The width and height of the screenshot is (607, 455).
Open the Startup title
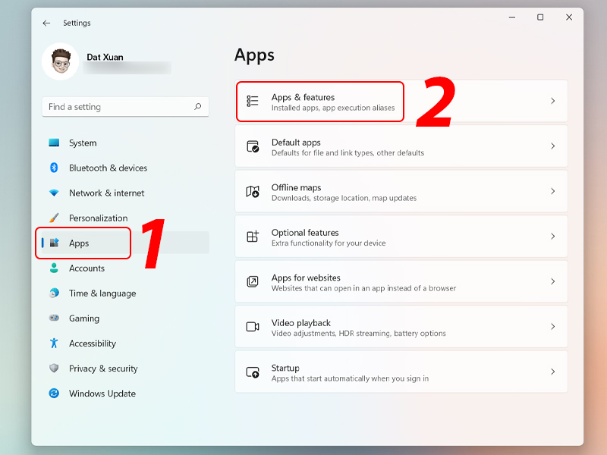pos(285,369)
